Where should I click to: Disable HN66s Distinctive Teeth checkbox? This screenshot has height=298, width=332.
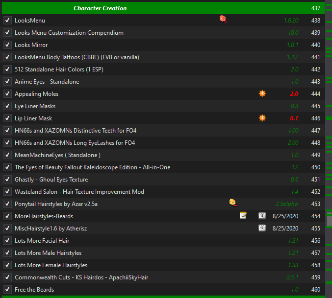[x=7, y=131]
